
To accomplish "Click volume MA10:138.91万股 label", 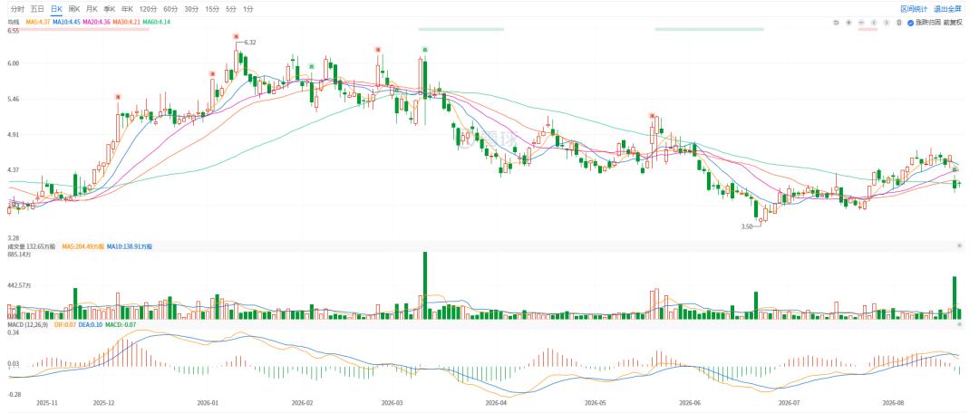I will pyautogui.click(x=130, y=246).
